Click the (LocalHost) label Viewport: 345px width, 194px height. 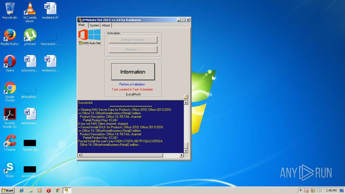tap(133, 94)
